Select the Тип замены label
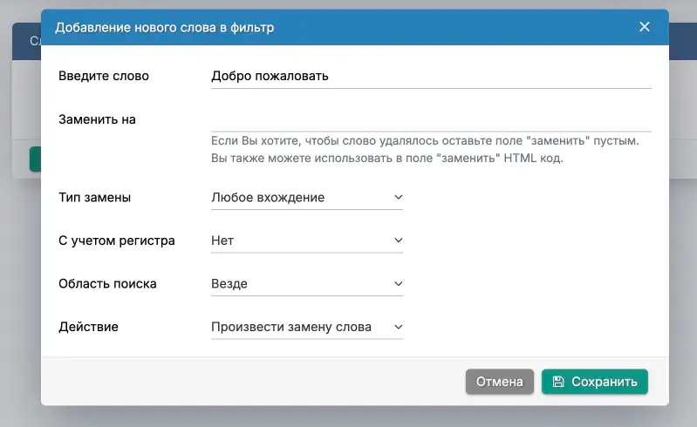 pyautogui.click(x=94, y=198)
